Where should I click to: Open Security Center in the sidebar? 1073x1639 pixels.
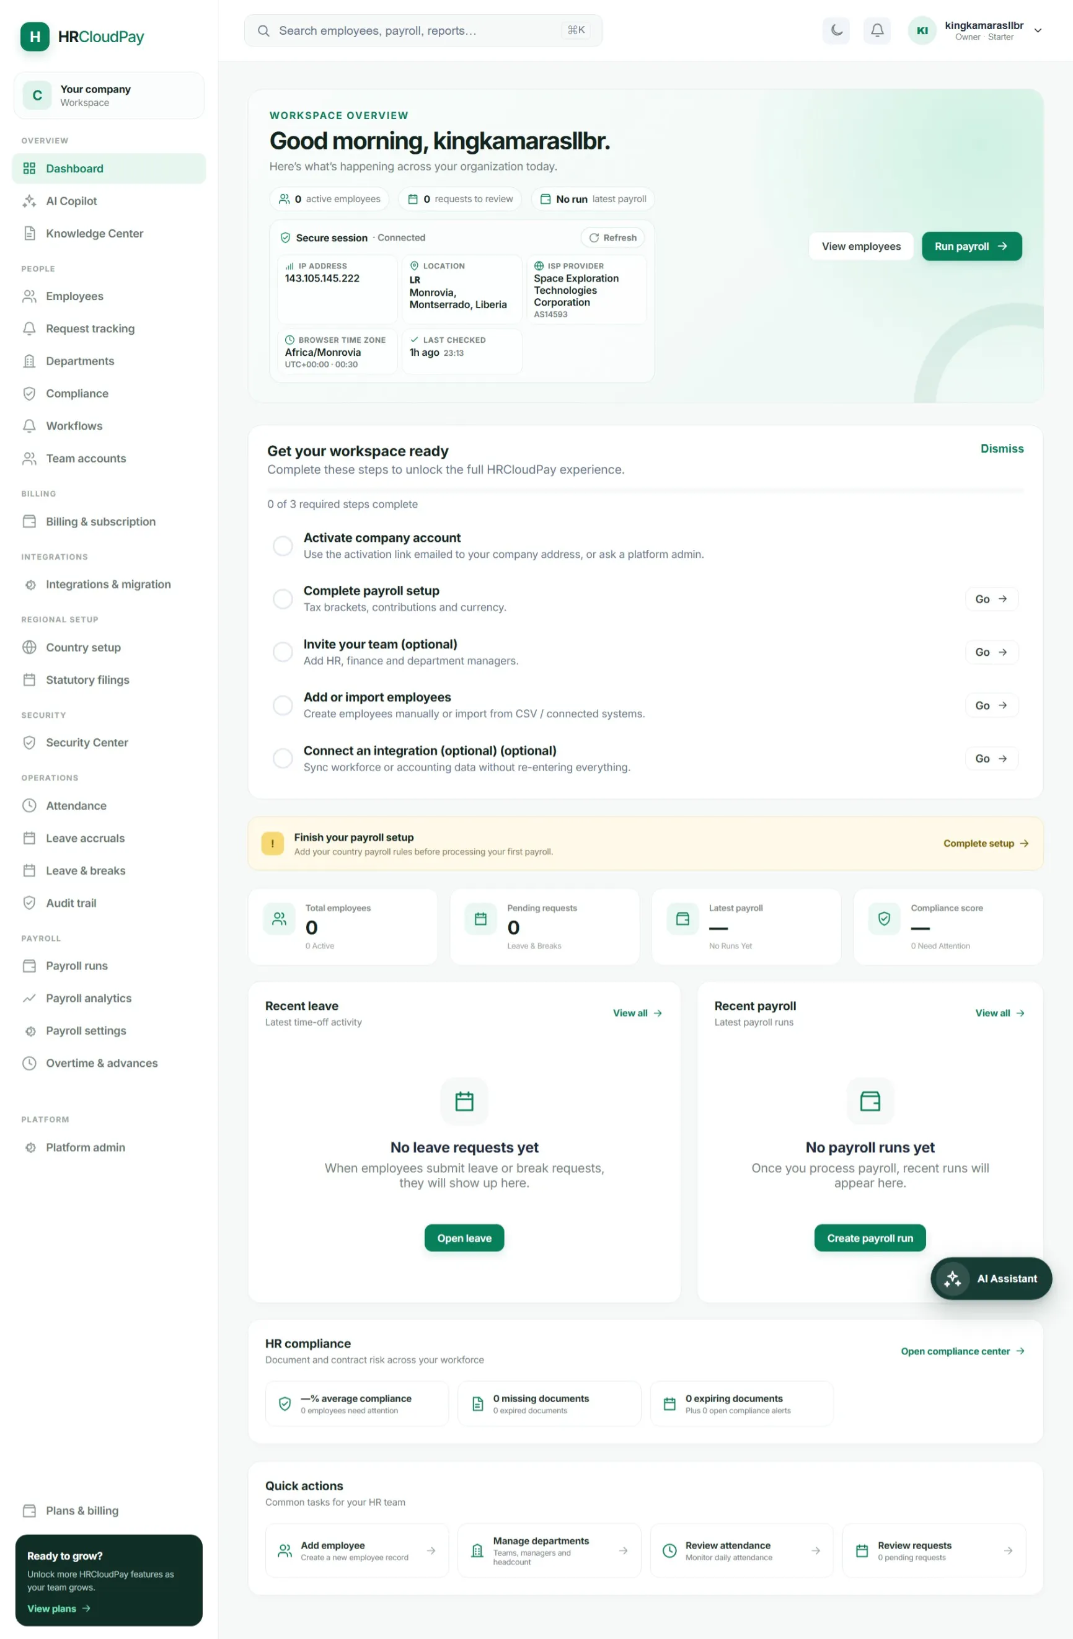(109, 743)
